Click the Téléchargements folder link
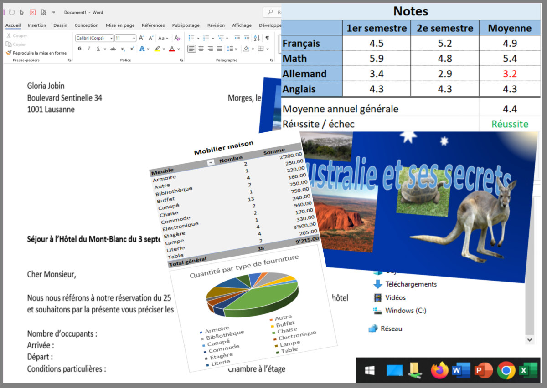 [410, 284]
